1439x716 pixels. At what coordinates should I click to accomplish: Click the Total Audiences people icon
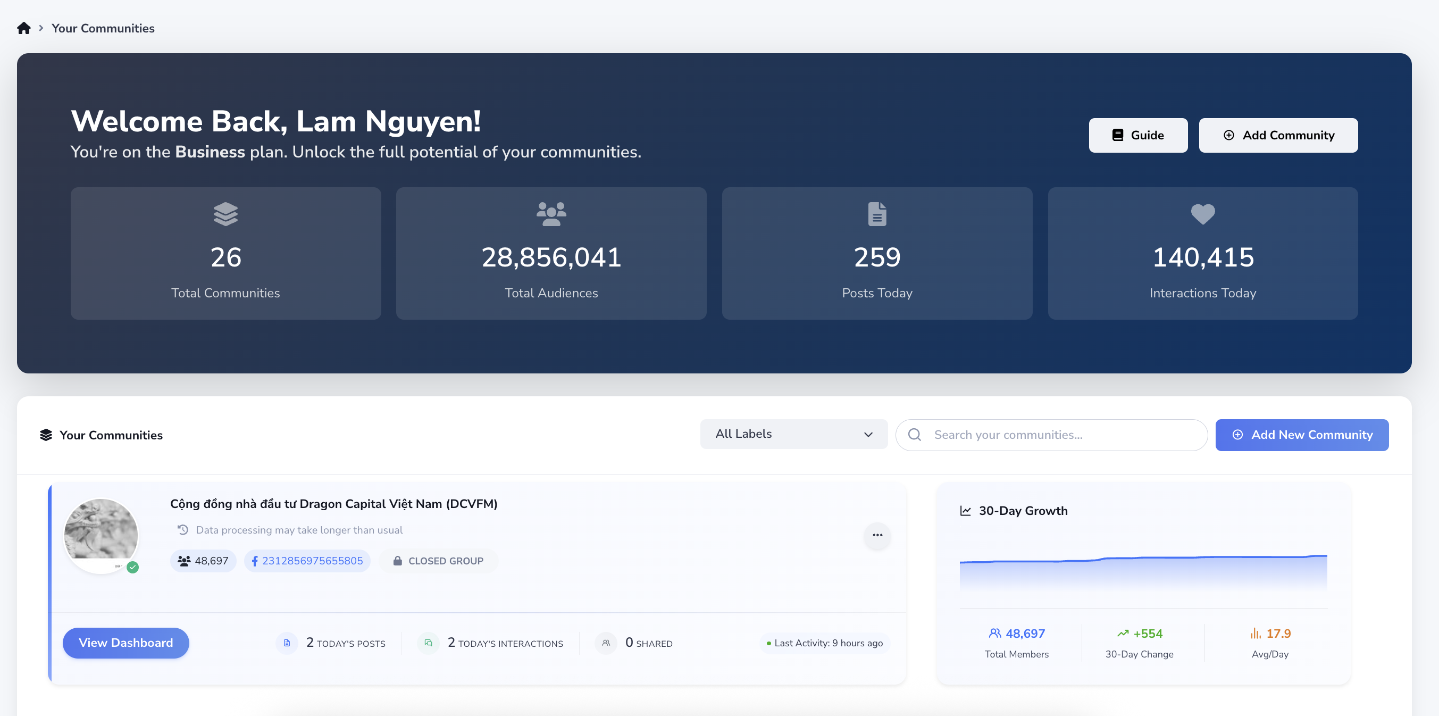[x=551, y=213]
